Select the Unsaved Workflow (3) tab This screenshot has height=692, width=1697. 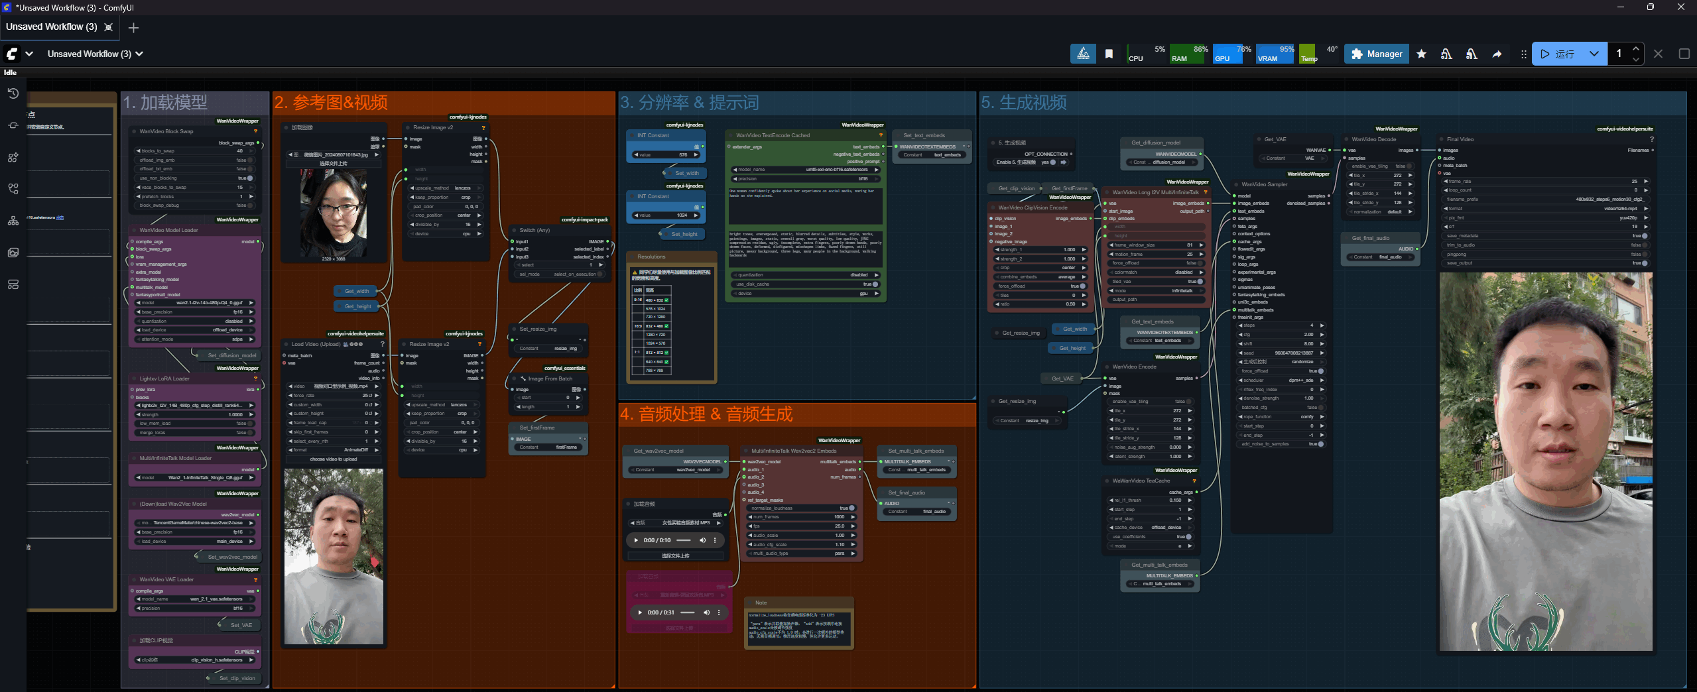click(x=52, y=27)
